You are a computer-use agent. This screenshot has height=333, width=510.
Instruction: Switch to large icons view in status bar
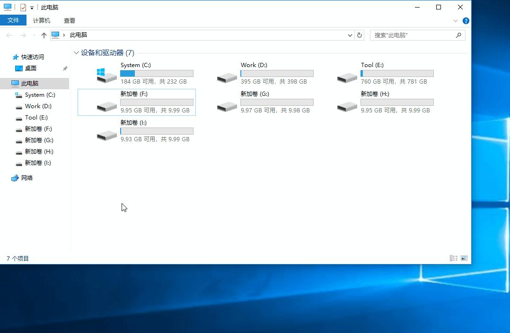pos(464,258)
